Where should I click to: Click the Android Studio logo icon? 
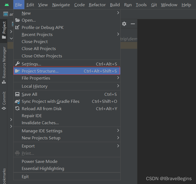[x=7, y=5]
